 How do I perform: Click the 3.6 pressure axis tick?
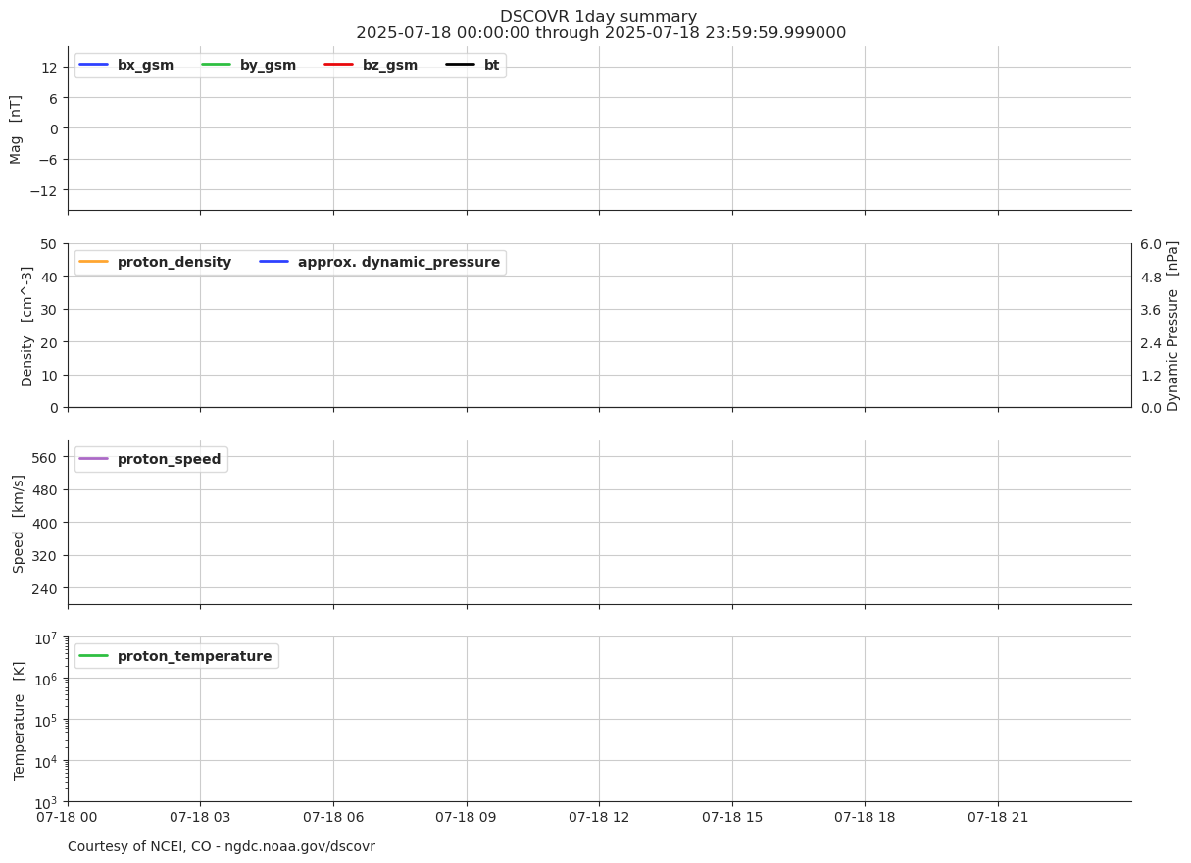pyautogui.click(x=1151, y=310)
